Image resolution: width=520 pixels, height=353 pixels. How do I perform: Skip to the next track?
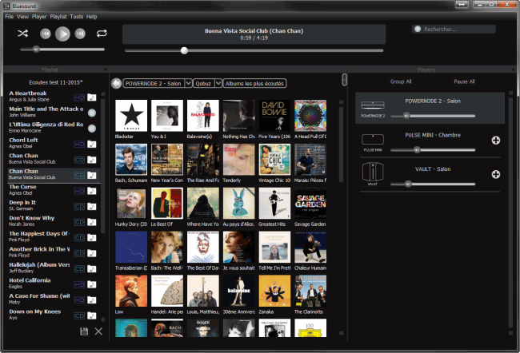pos(80,34)
